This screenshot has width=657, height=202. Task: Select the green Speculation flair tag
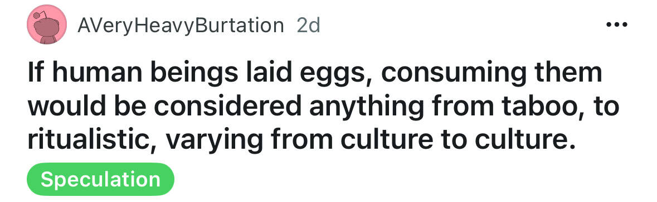click(100, 179)
